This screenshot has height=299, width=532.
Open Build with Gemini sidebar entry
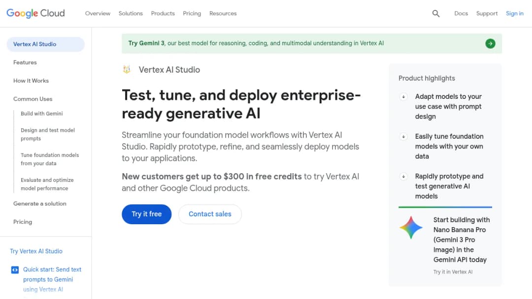42,114
